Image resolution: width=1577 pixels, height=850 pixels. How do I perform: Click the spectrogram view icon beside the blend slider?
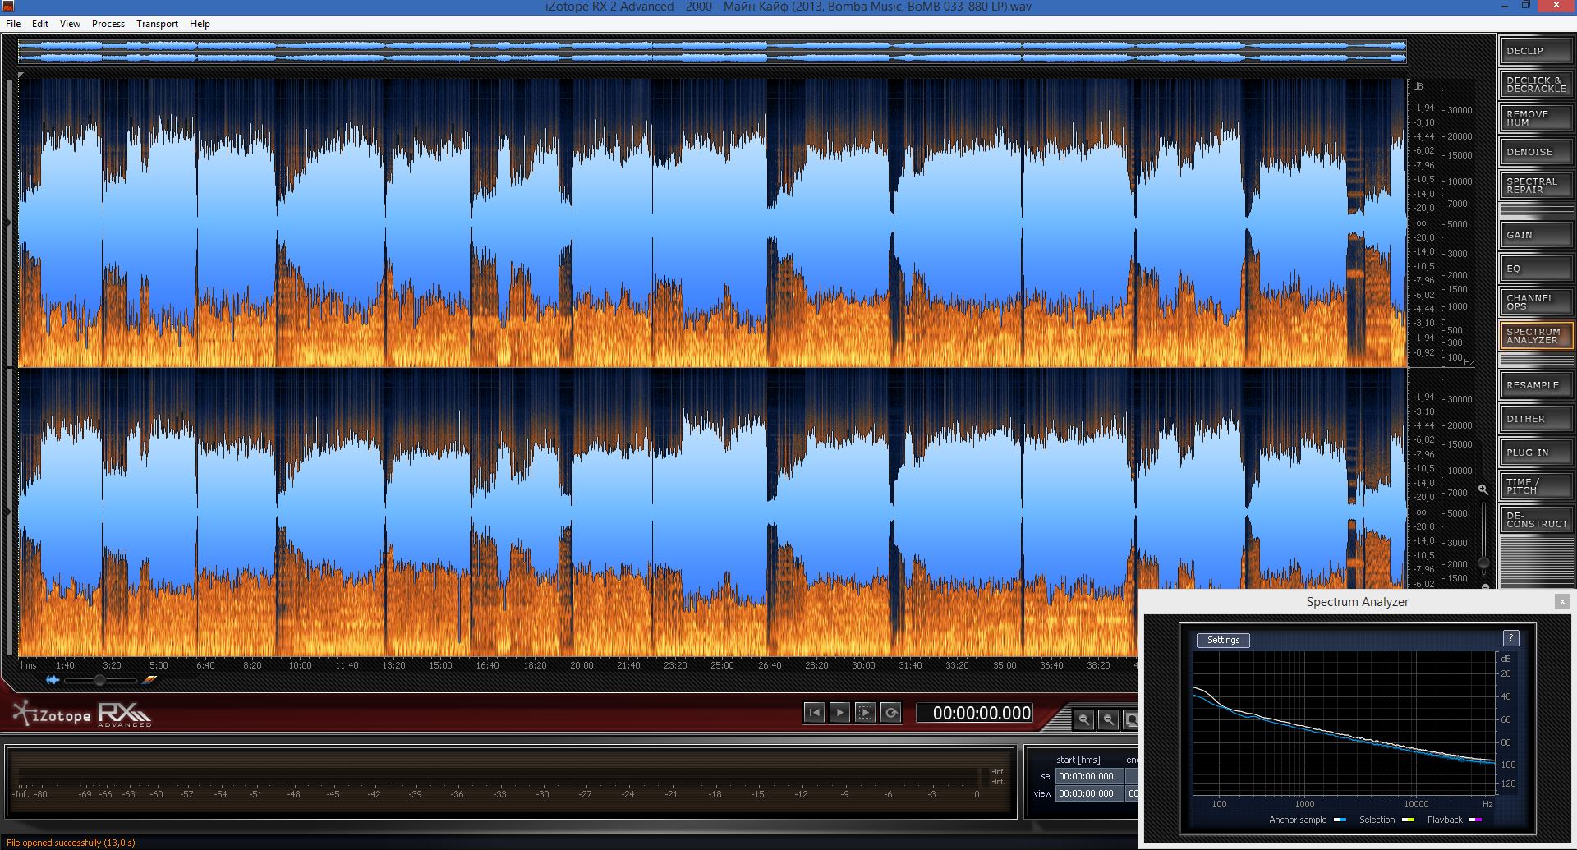coord(149,680)
